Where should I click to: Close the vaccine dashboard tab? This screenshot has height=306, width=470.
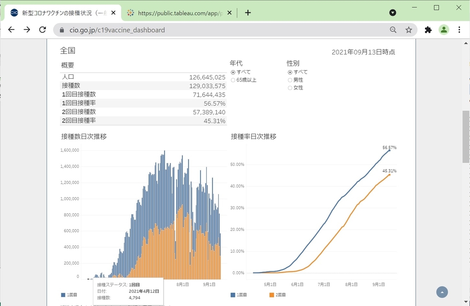click(114, 13)
